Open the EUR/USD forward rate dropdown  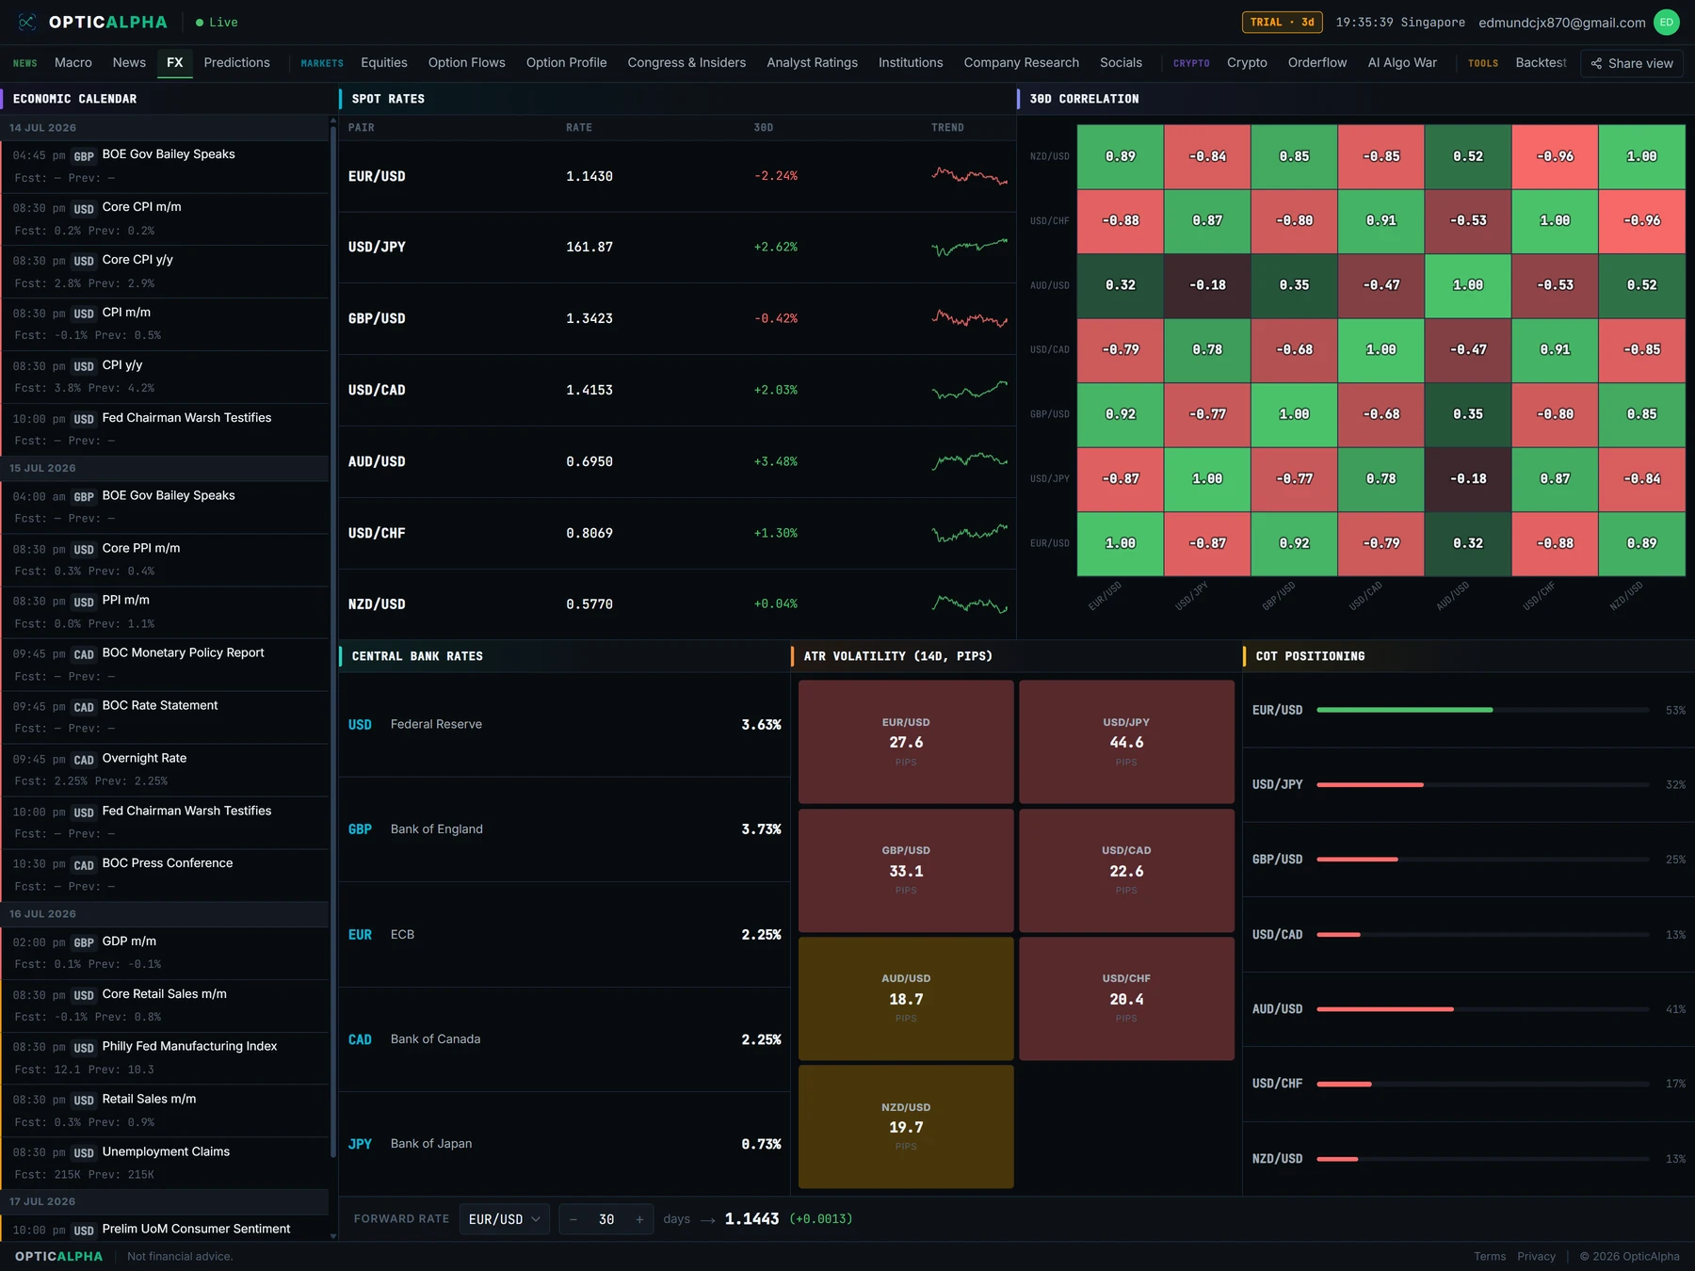point(505,1219)
